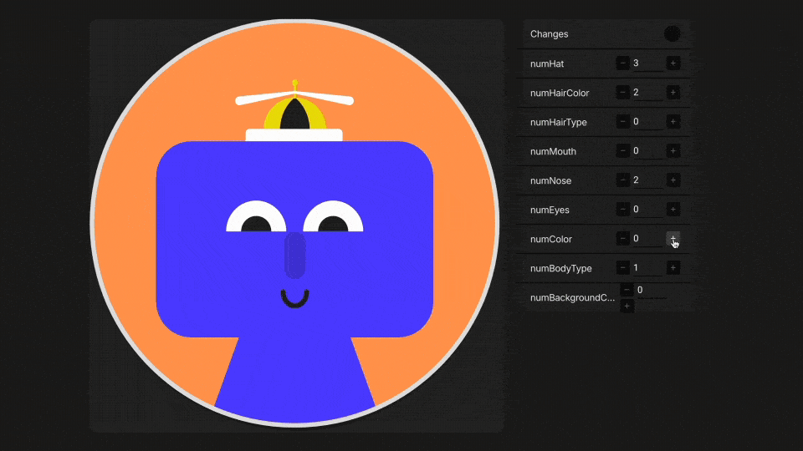Increase numMouth with its plus button
Viewport: 803px width, 451px height.
tap(673, 150)
